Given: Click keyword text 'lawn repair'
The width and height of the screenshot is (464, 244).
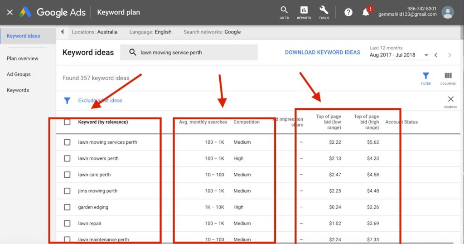Looking at the screenshot, I should pyautogui.click(x=90, y=223).
